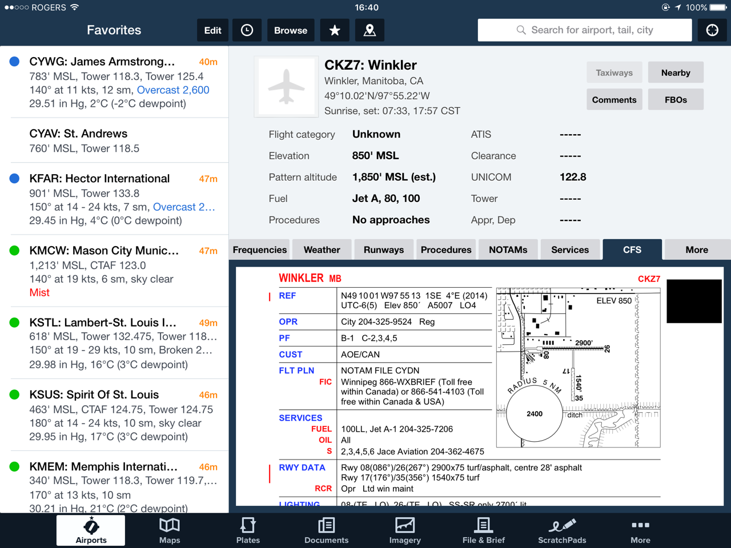This screenshot has height=548, width=731.
Task: Open the recents clock icon
Action: pos(247,30)
